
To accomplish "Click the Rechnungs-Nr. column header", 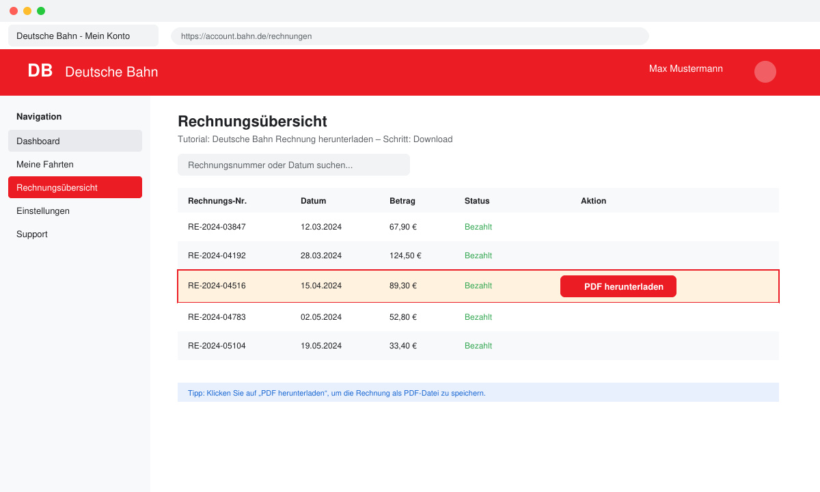I will click(x=217, y=201).
